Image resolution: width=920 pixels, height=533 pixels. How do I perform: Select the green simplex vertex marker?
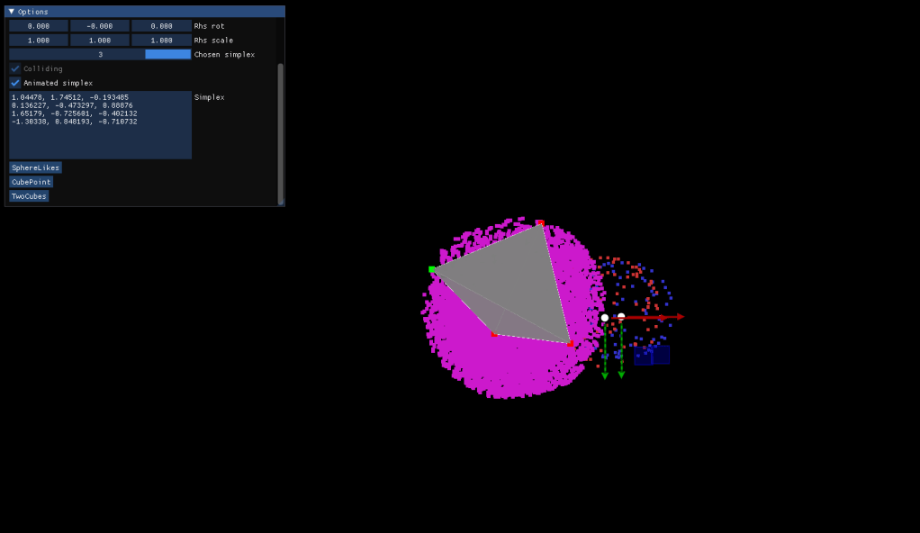(432, 269)
